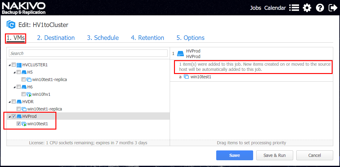Click the HVProd icon in the selected items panel

[x=181, y=54]
